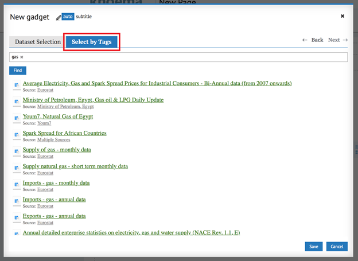Screen dimensions: 358x261
Task: Close the New gadget dialog
Action: click(x=343, y=16)
